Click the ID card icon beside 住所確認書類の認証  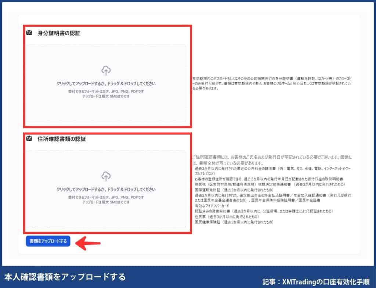pos(29,138)
